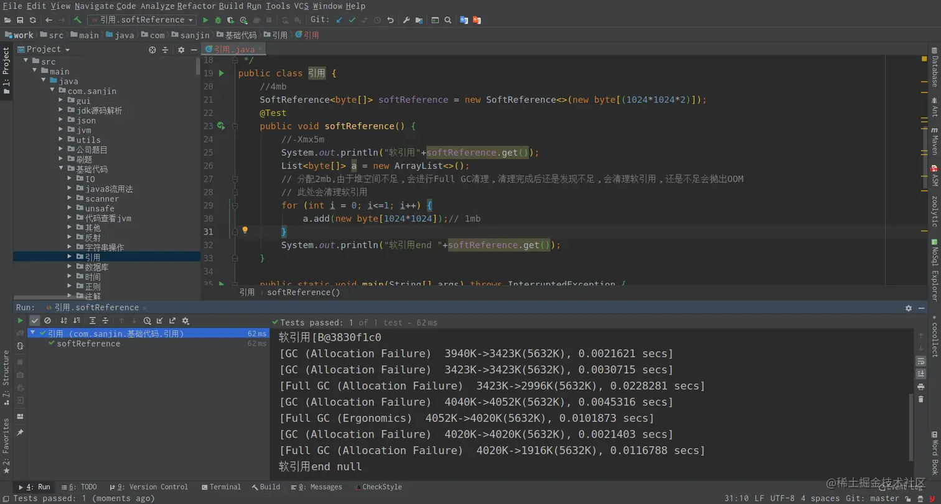941x504 pixels.
Task: Open the TODO tool window
Action: (79, 487)
